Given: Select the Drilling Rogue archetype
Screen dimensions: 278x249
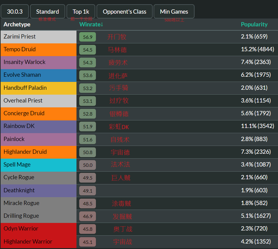Looking at the screenshot, I should tap(39, 216).
